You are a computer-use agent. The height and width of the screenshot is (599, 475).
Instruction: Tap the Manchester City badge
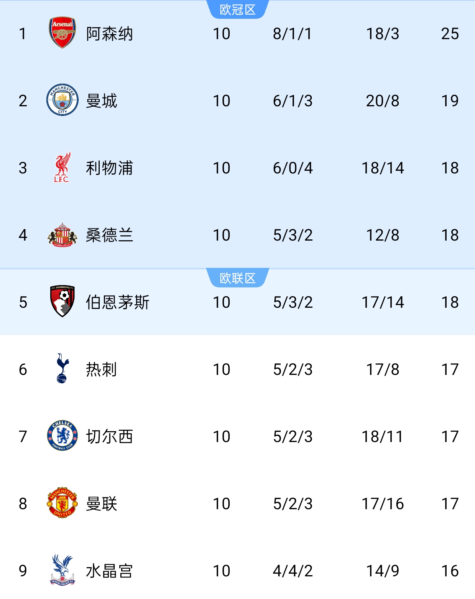(x=62, y=100)
